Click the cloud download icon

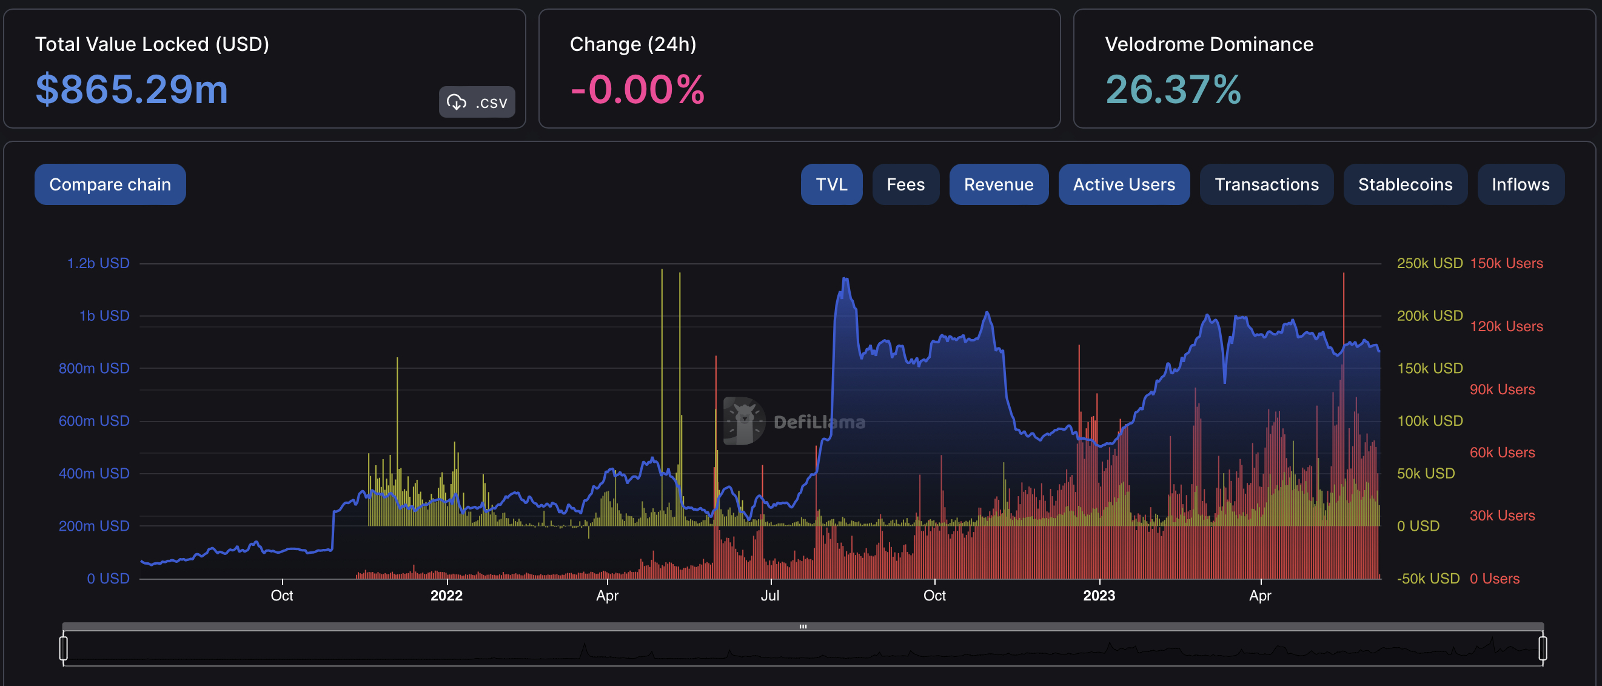457,102
